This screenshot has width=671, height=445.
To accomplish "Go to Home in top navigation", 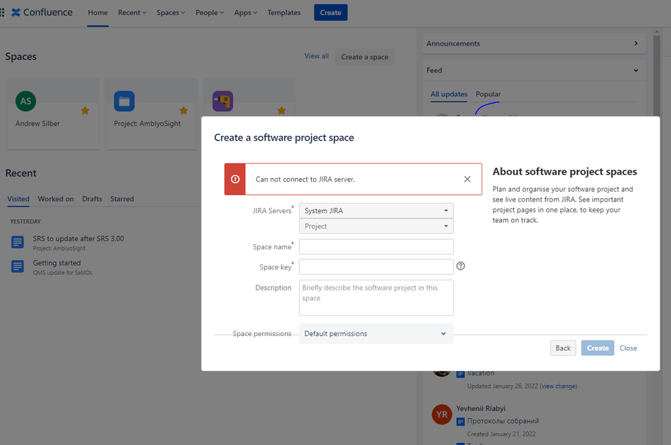I will coord(97,12).
